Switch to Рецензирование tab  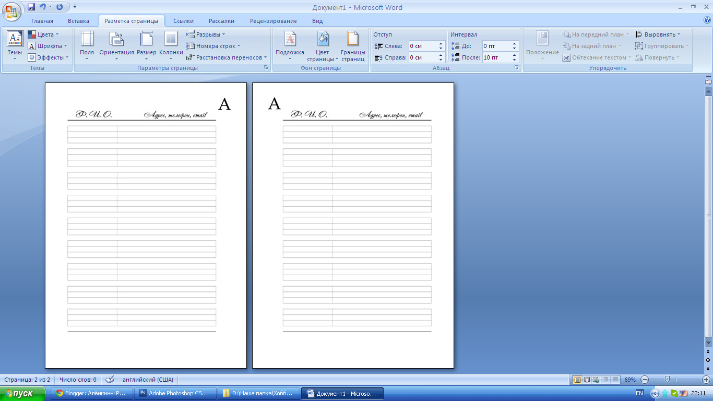pos(274,21)
